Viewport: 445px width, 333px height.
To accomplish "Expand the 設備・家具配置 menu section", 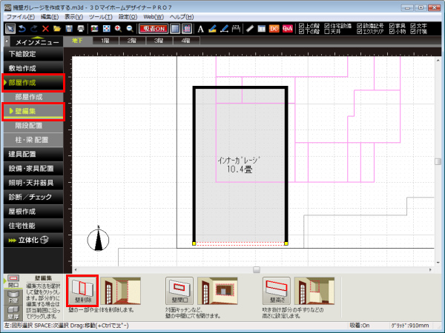I will click(x=36, y=168).
